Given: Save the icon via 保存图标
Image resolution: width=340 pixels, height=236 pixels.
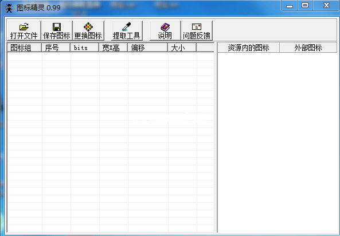Looking at the screenshot, I should click(57, 30).
